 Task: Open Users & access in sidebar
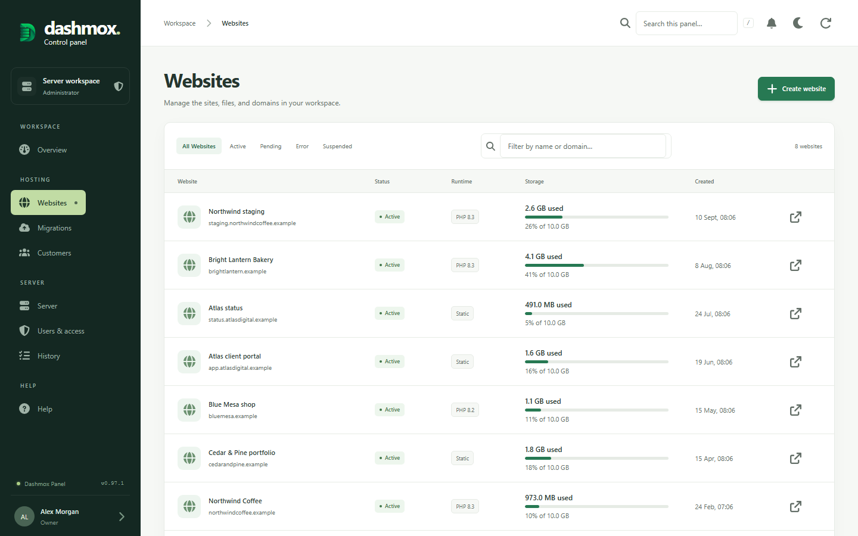[x=52, y=331]
